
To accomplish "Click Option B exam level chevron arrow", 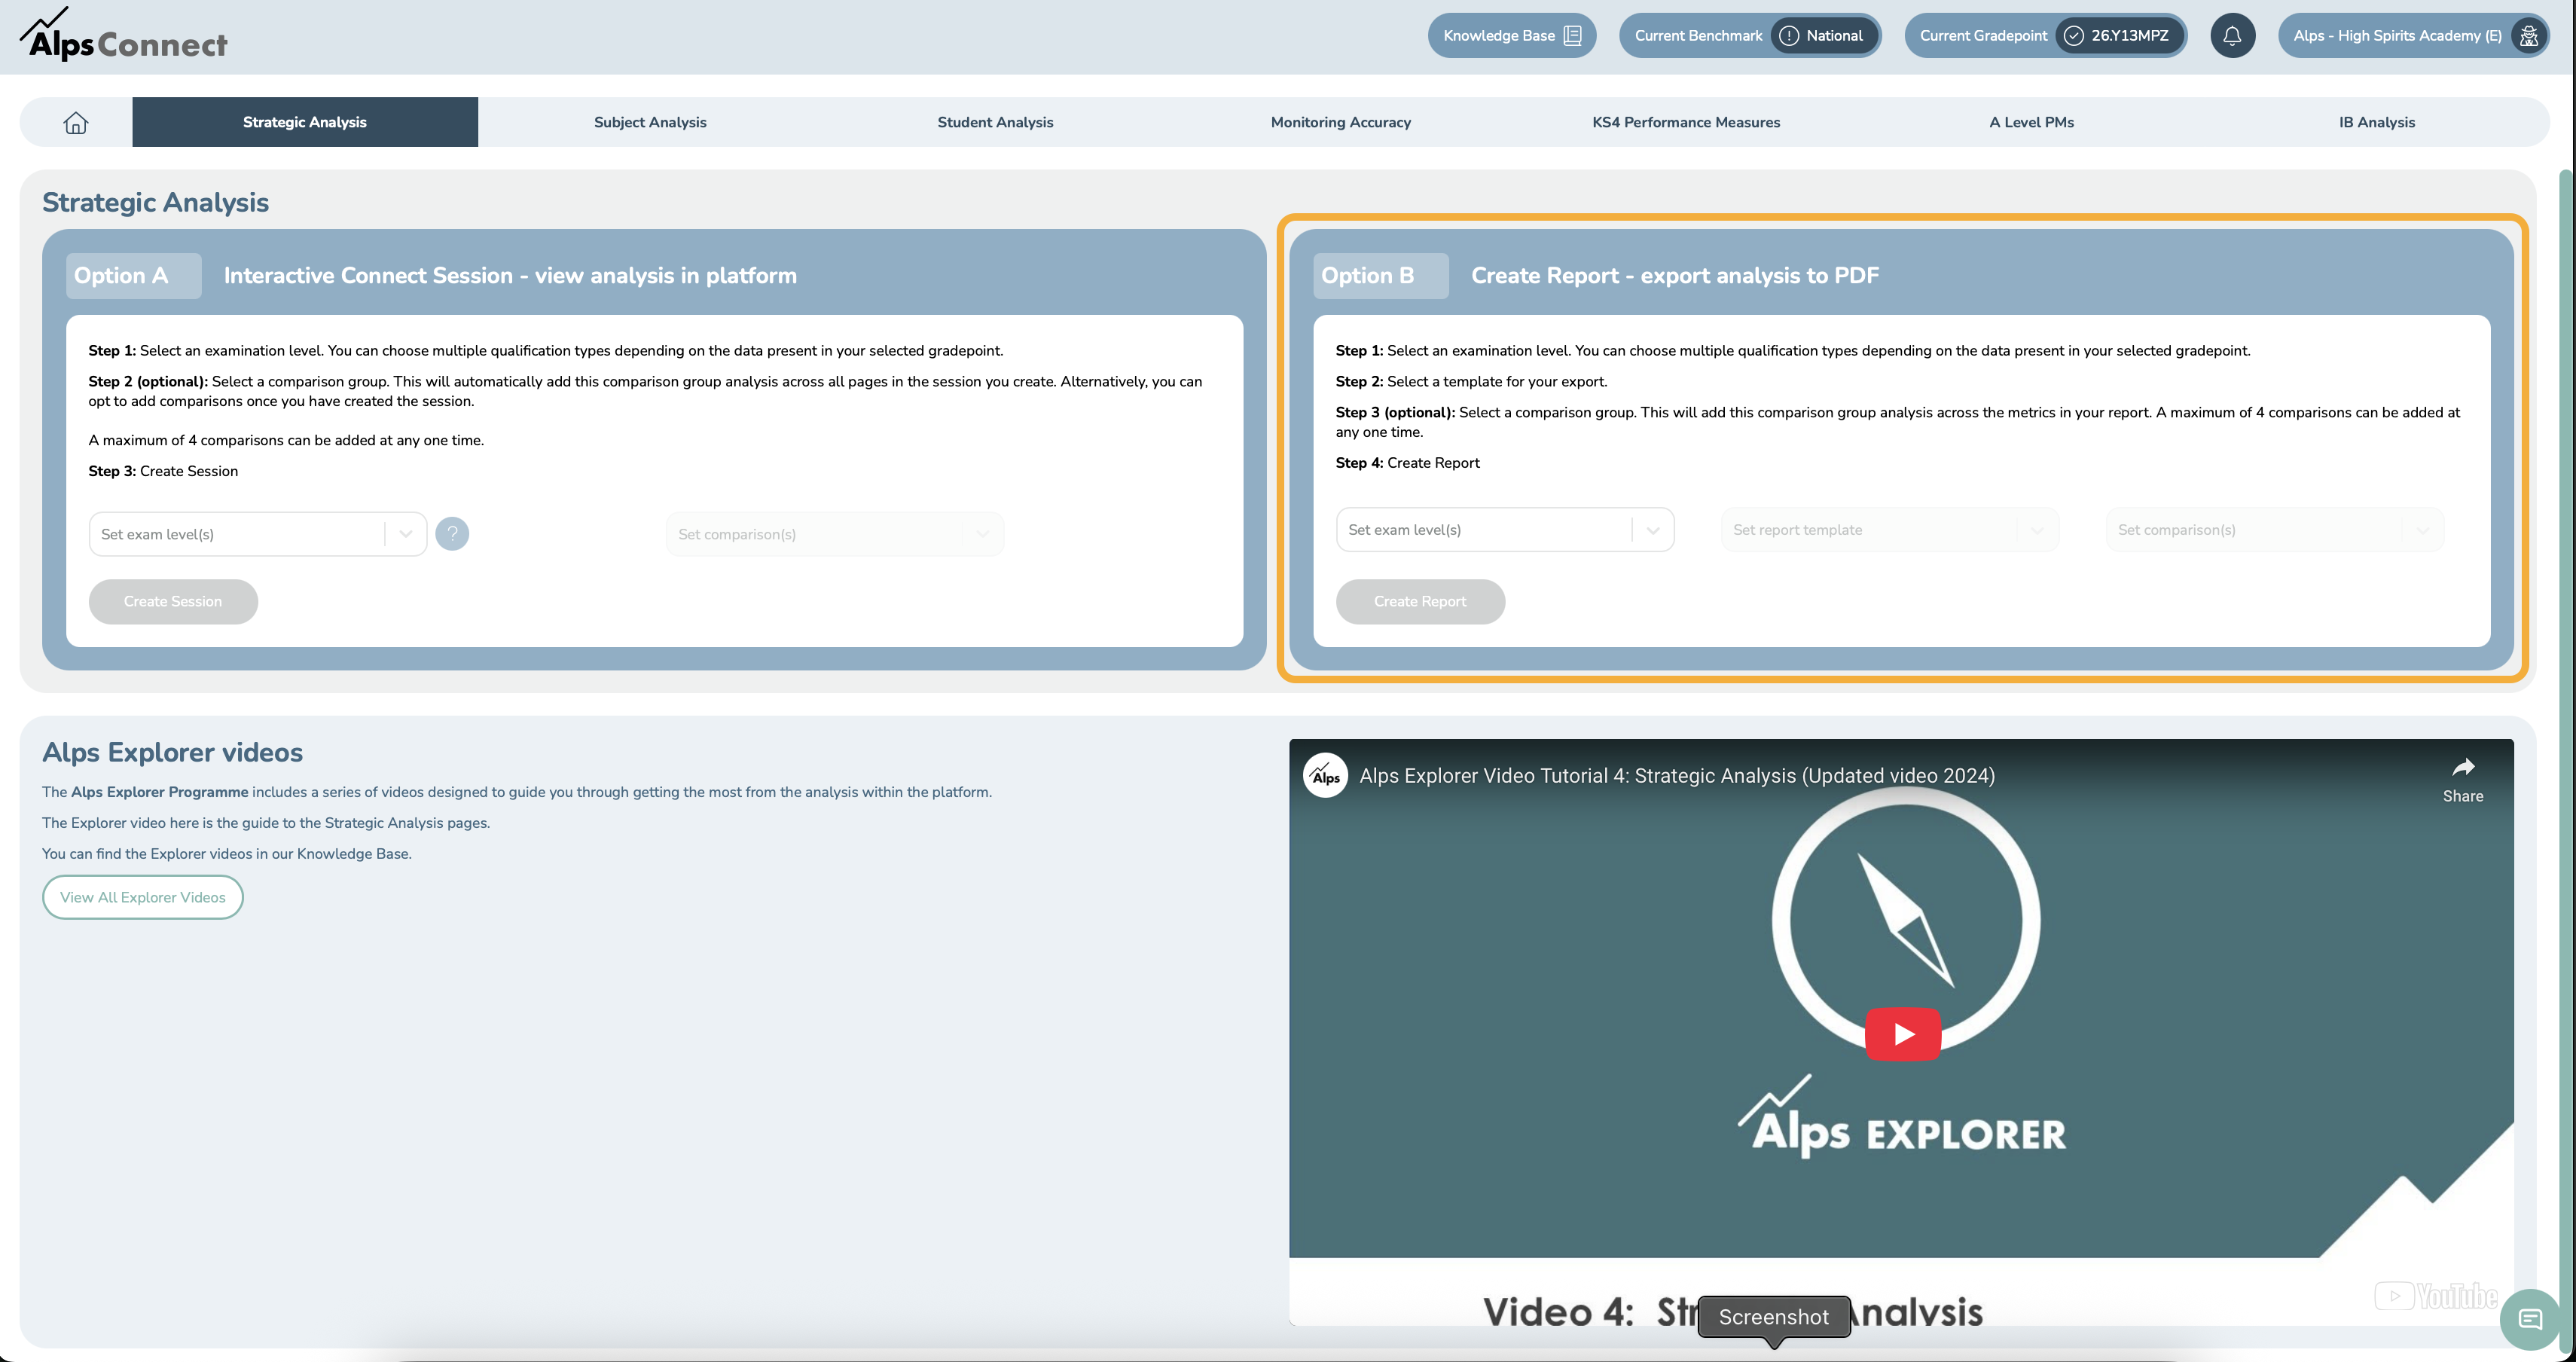I will (1652, 530).
